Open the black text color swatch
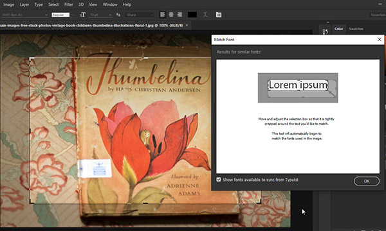The width and height of the screenshot is (386, 231). 192,15
